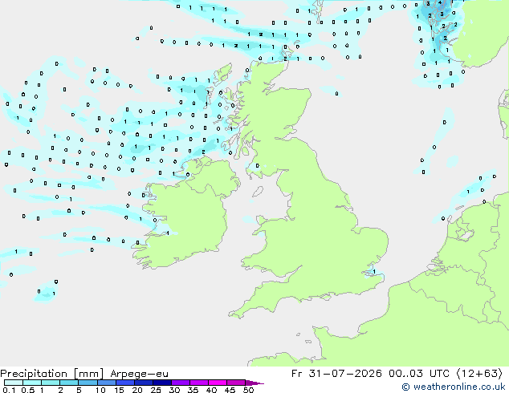Pick the 45 mm dark magenta legend swatch
Viewport: 509px width, 393px height.
pyautogui.click(x=236, y=383)
